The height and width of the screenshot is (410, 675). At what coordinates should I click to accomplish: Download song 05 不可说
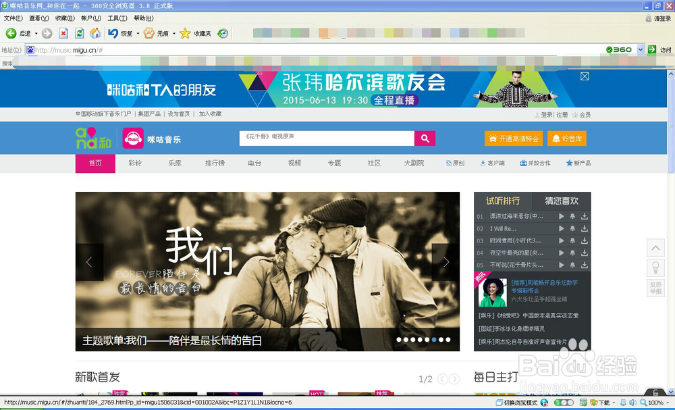[x=584, y=265]
